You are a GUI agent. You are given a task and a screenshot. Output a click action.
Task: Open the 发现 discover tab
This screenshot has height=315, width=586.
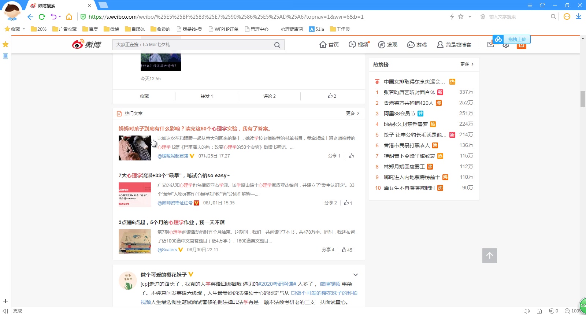click(387, 45)
